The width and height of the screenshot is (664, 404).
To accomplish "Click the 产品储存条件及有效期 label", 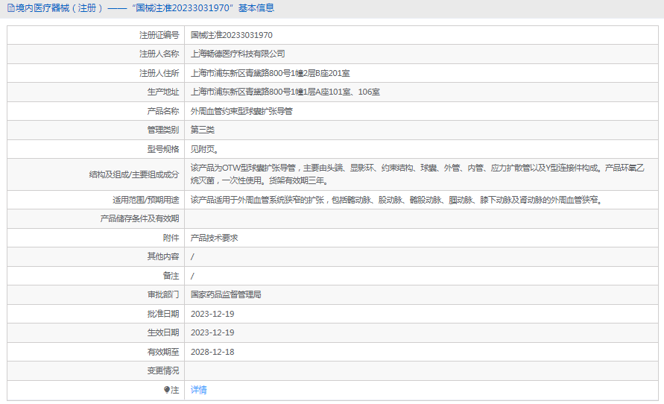I will point(140,218).
